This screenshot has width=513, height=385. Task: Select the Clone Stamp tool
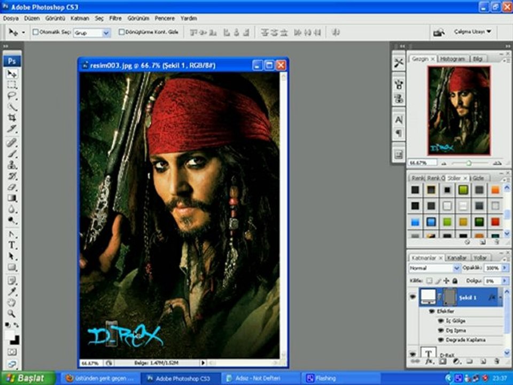[x=12, y=165]
